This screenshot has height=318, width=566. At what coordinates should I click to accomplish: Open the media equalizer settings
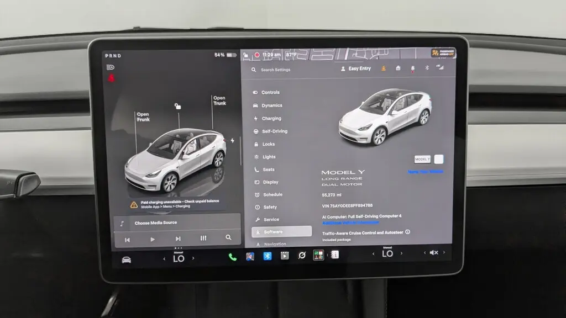pos(203,238)
